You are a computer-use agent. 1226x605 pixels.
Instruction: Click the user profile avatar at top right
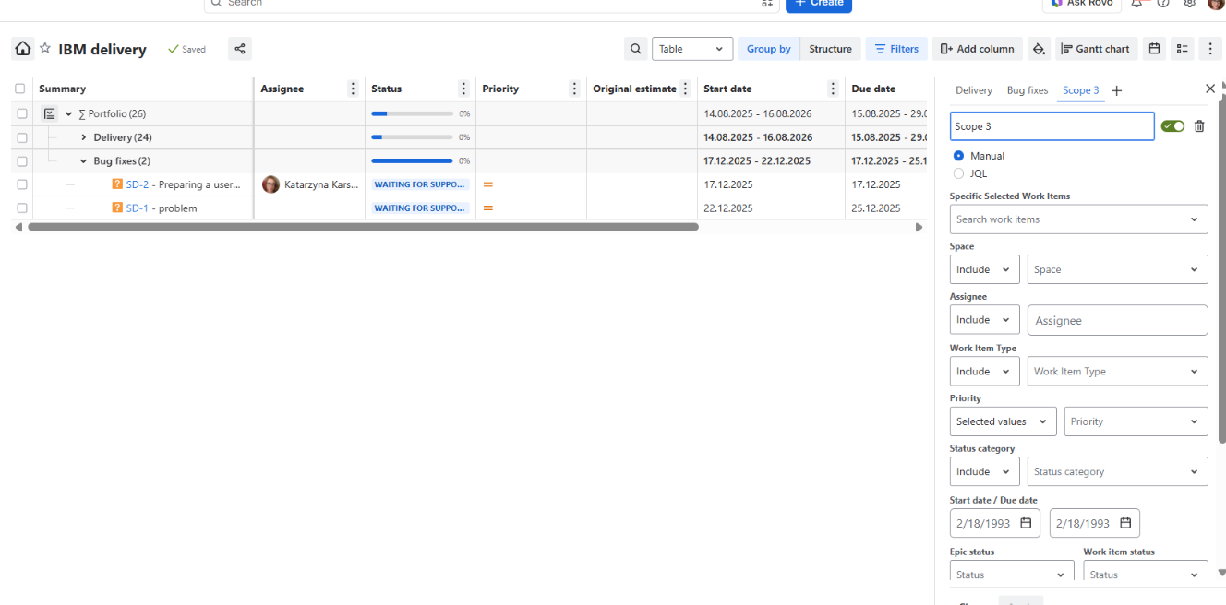pyautogui.click(x=1216, y=4)
